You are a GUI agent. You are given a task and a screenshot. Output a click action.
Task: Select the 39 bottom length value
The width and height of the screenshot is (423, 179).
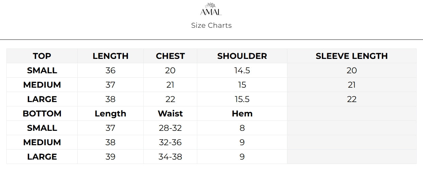point(111,157)
